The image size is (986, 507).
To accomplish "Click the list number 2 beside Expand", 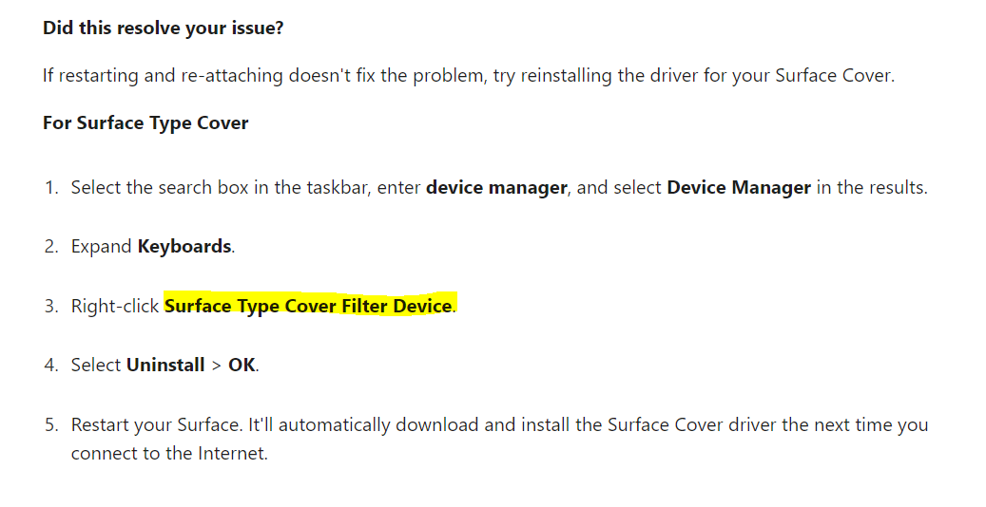I will coord(51,246).
